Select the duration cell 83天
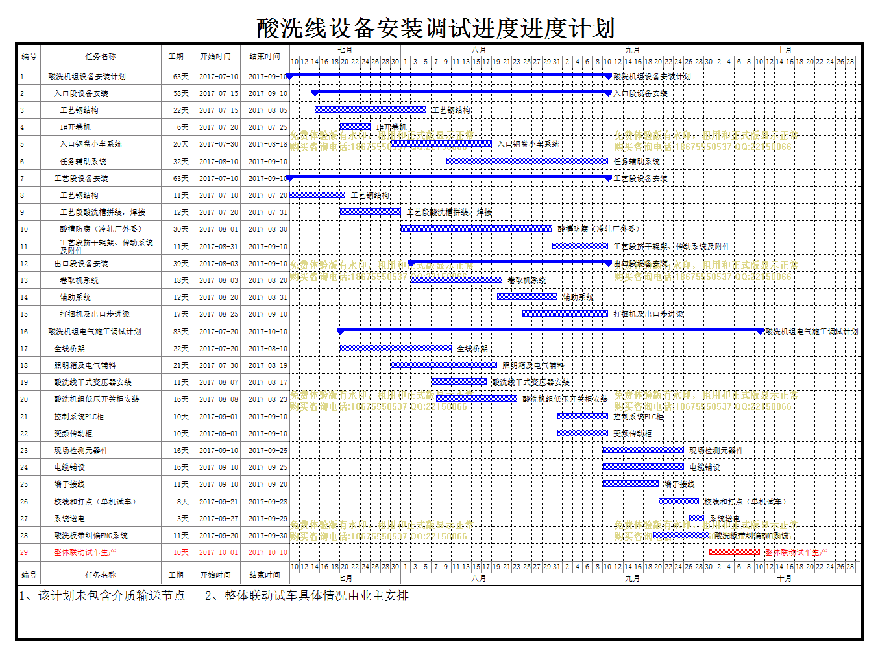The width and height of the screenshot is (878, 655). tap(181, 332)
